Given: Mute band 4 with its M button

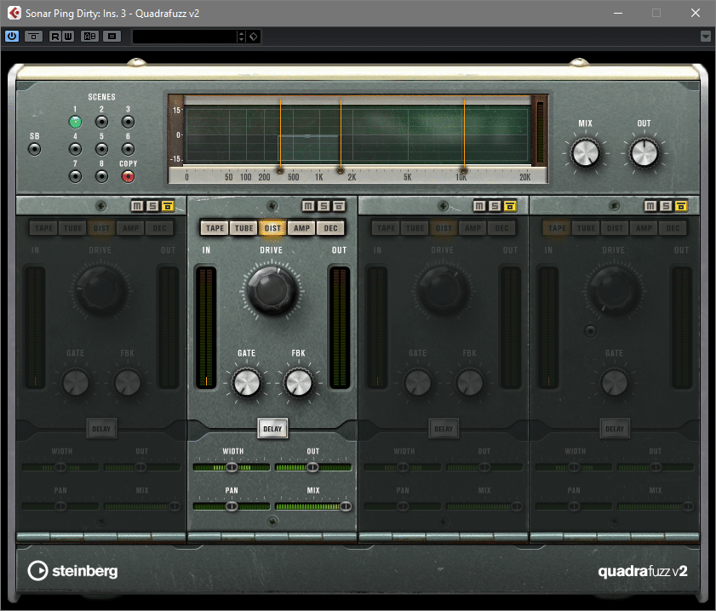Looking at the screenshot, I should click(x=650, y=206).
